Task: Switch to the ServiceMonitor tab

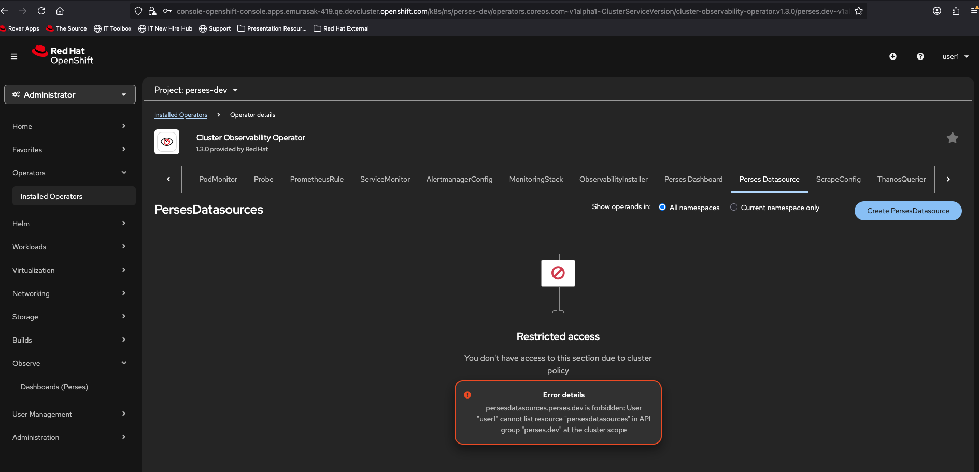Action: [385, 179]
